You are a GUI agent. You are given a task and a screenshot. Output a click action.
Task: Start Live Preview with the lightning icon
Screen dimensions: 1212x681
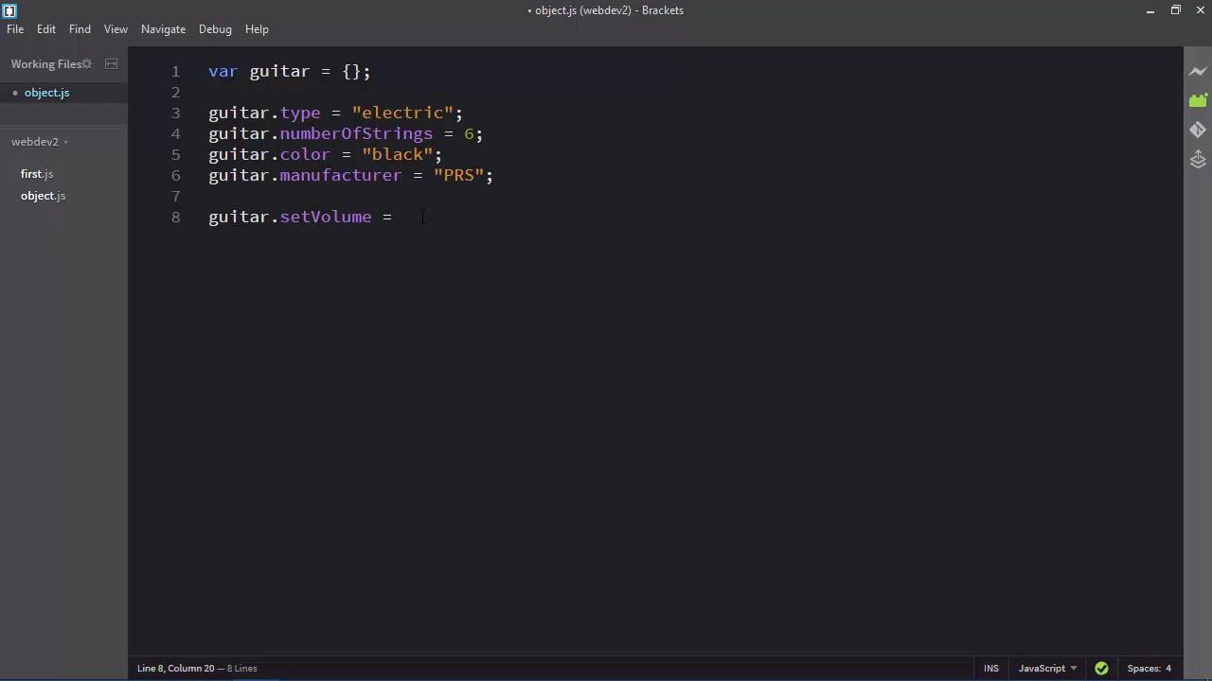point(1198,72)
